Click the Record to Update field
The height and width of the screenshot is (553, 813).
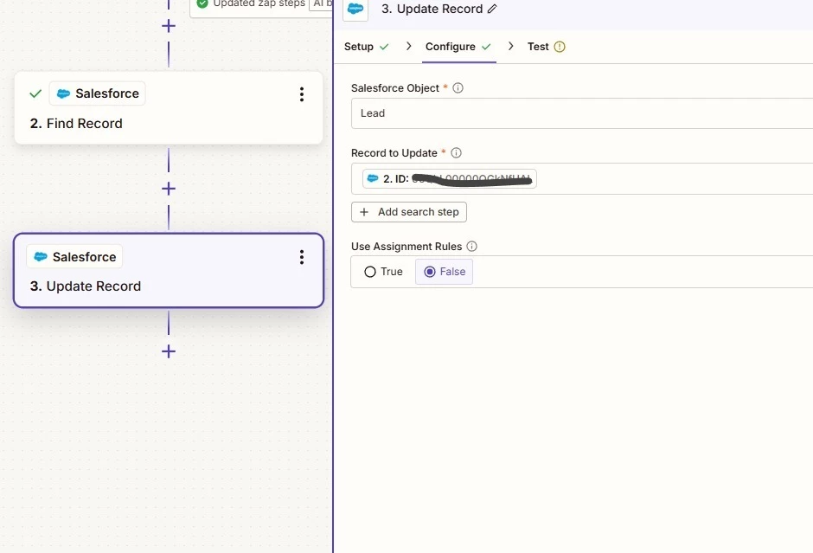click(582, 178)
